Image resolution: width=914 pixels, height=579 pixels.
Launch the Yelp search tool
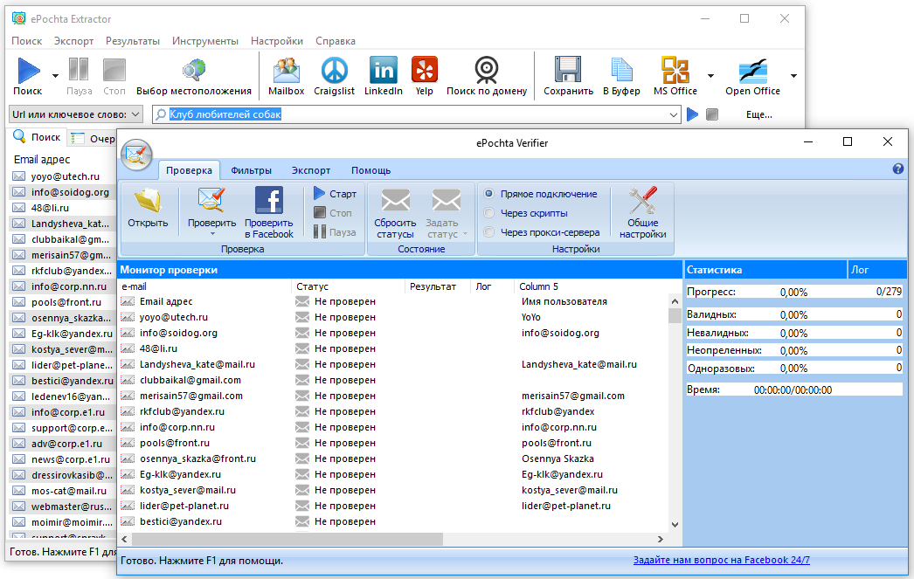(425, 71)
